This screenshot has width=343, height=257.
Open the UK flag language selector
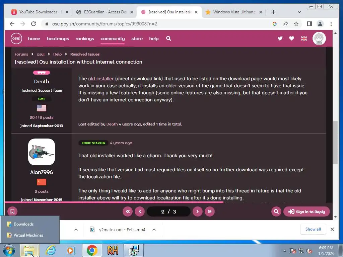(x=304, y=38)
